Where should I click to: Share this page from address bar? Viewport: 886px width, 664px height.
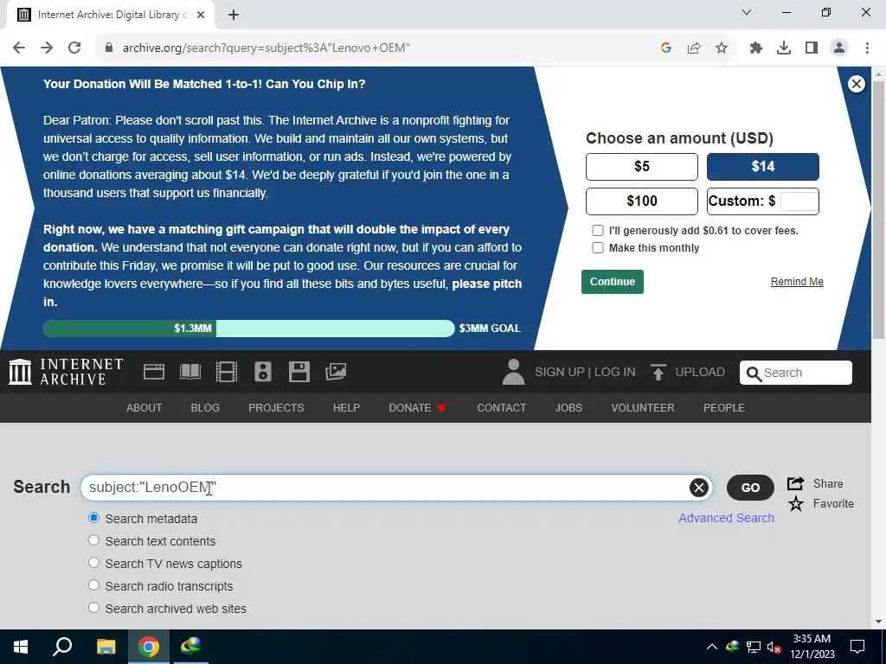(694, 48)
